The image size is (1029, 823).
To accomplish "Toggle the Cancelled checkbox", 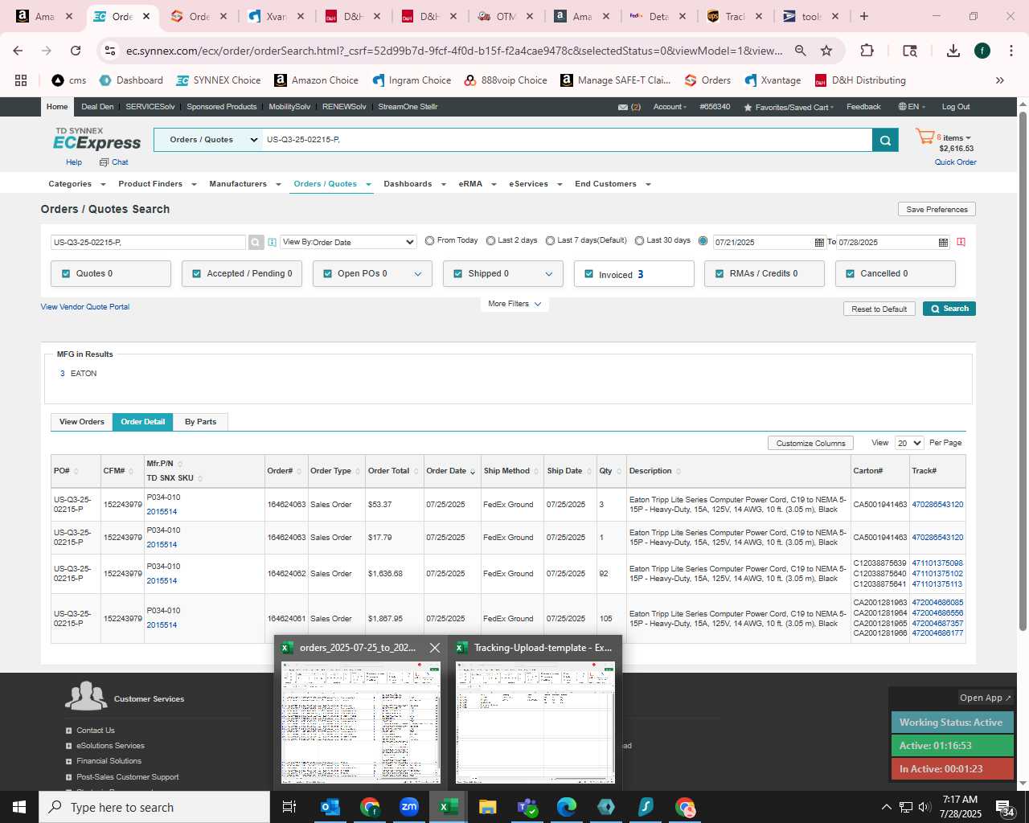I will coord(851,273).
